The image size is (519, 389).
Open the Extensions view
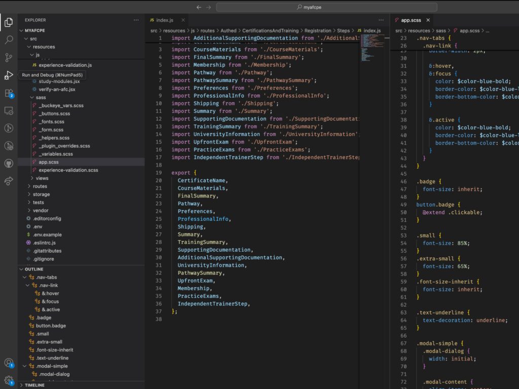(x=9, y=93)
